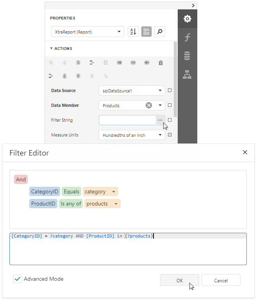Click the Data Source property marker square

click(170, 90)
